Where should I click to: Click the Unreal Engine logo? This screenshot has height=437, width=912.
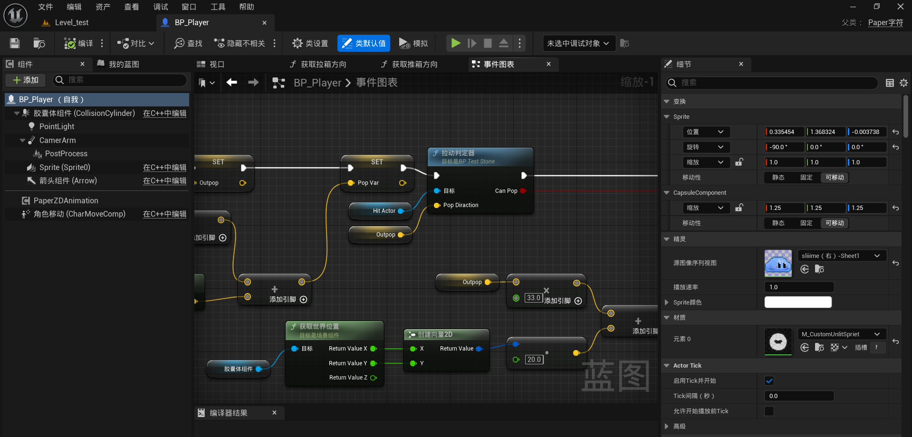[x=15, y=15]
